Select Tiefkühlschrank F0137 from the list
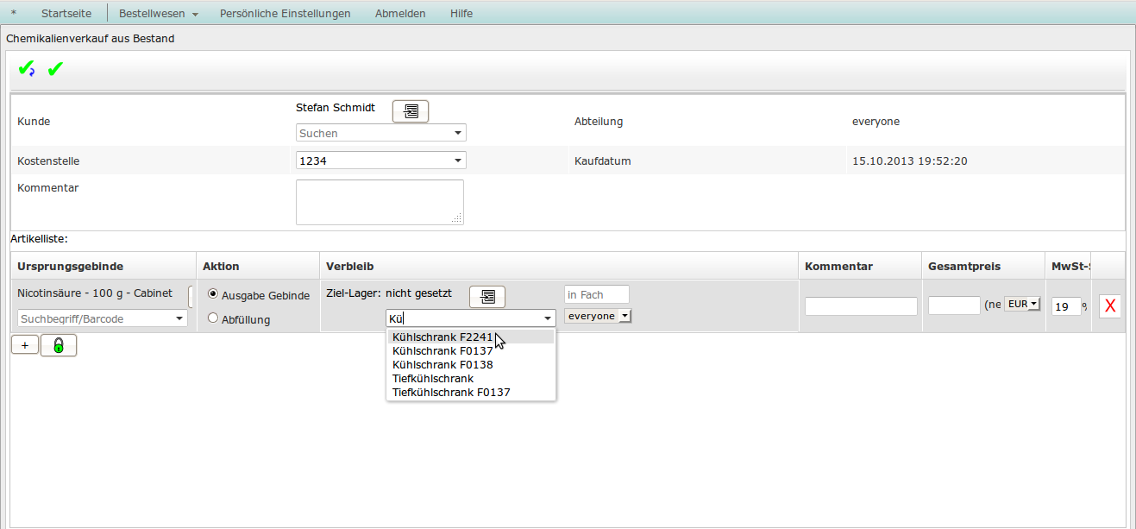This screenshot has width=1136, height=529. coord(451,393)
